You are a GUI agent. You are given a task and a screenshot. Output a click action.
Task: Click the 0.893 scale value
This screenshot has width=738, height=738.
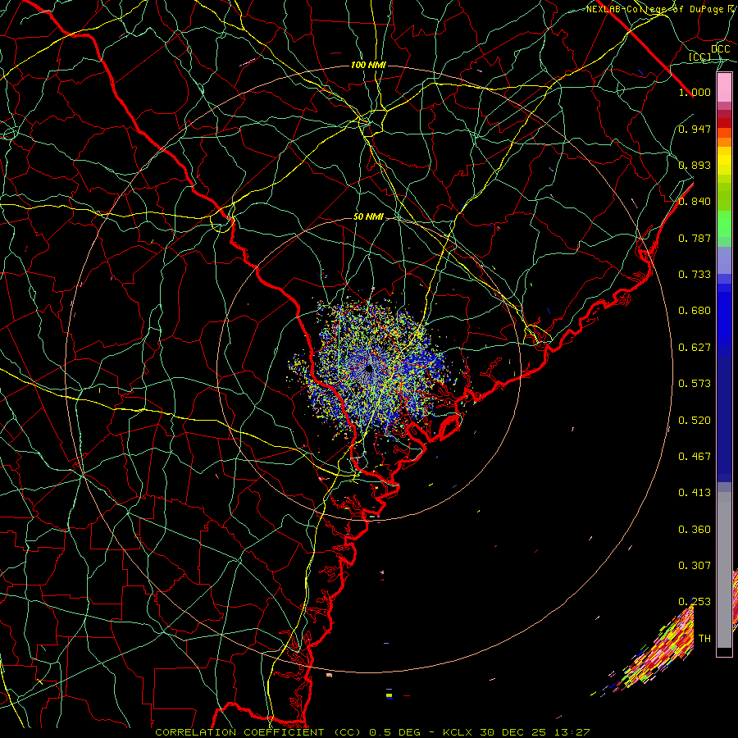[695, 165]
